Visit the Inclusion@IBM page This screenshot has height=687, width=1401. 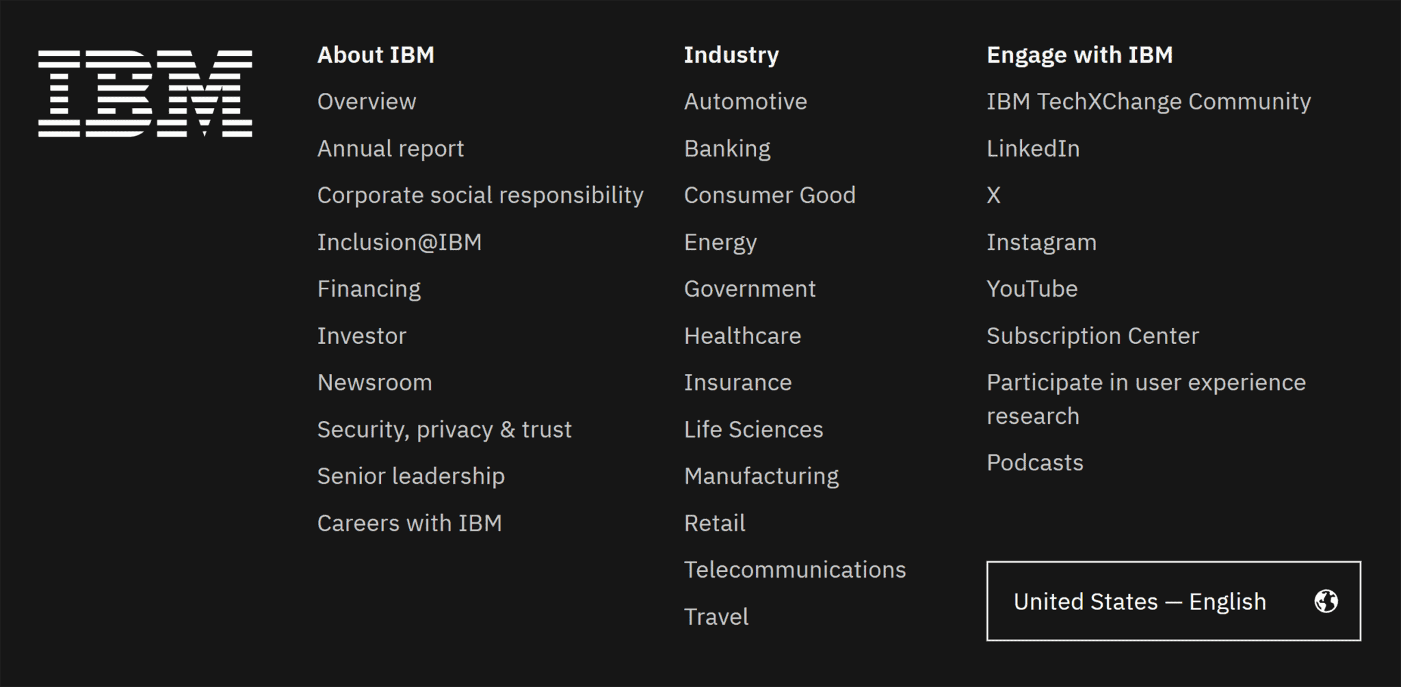click(x=400, y=241)
